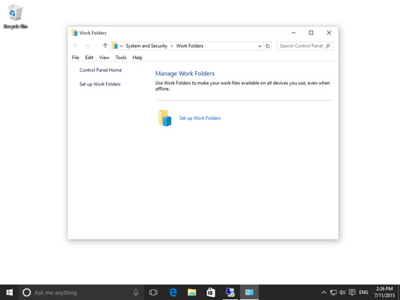Expand the breadcrumb arrow after System and Security
400x300 pixels.
click(172, 46)
